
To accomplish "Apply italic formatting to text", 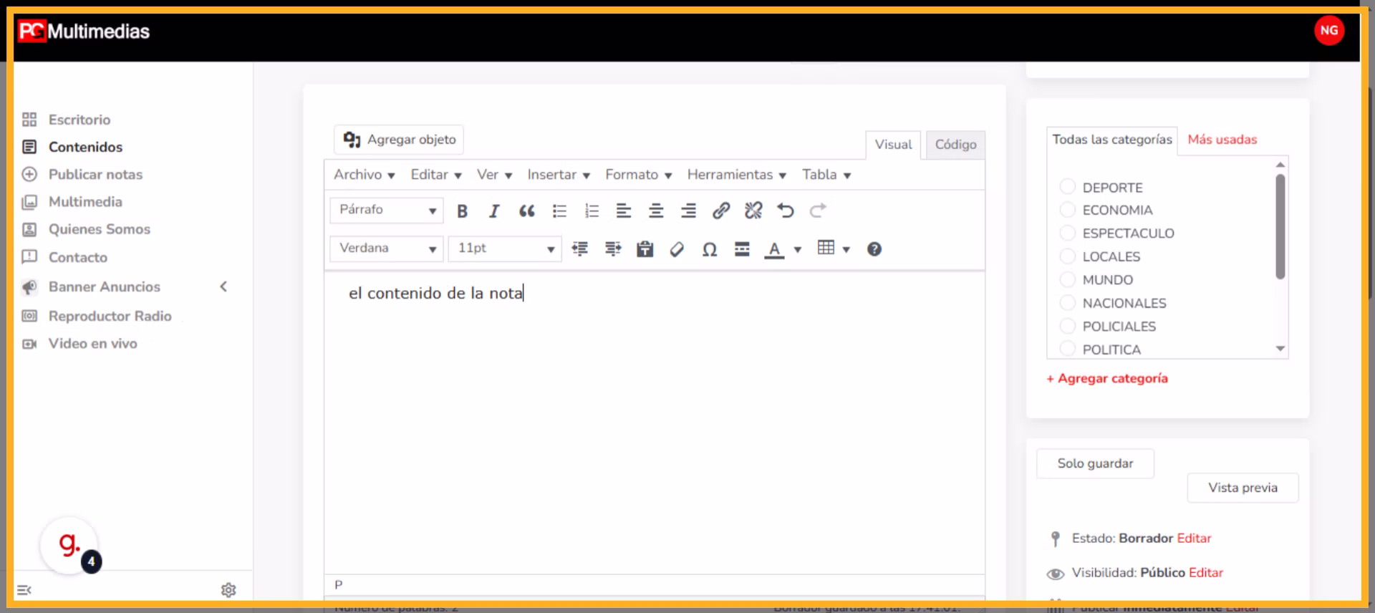I will [494, 211].
